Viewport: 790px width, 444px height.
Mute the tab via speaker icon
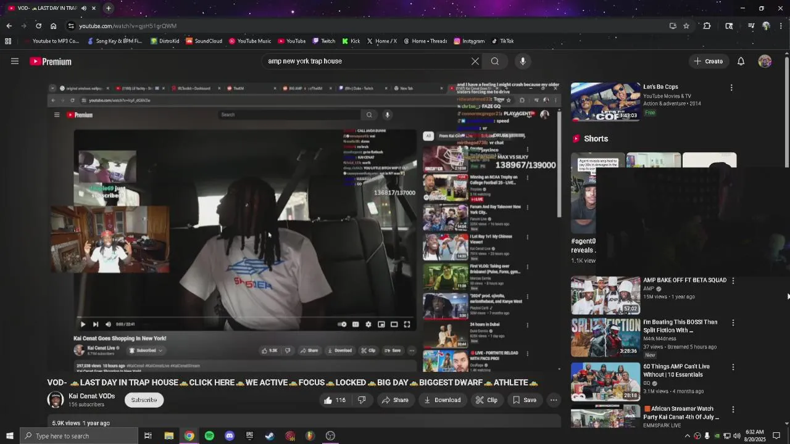(84, 8)
